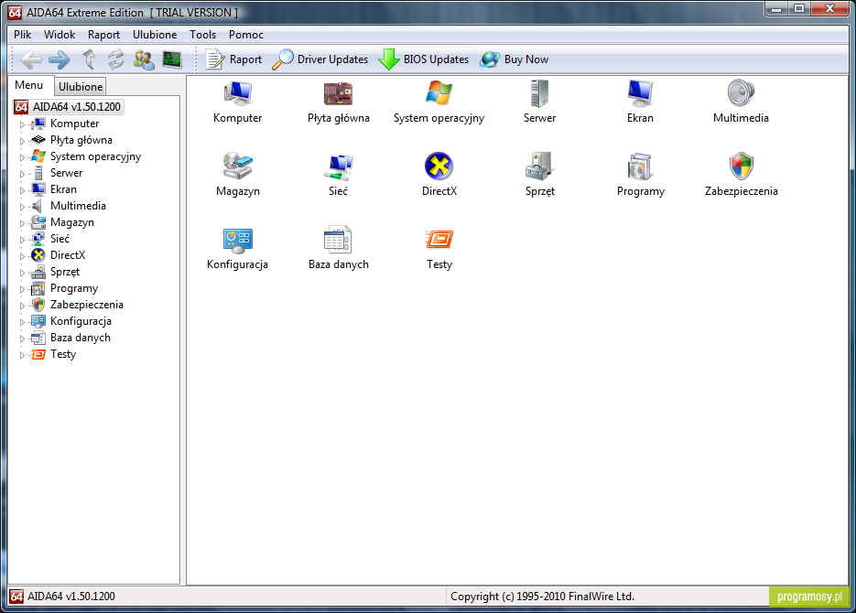Open the Widok menu

[60, 35]
